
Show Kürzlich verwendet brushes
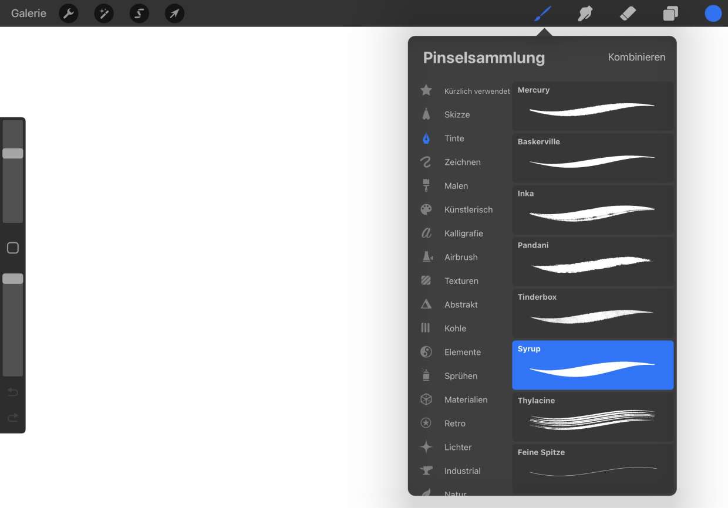[476, 91]
